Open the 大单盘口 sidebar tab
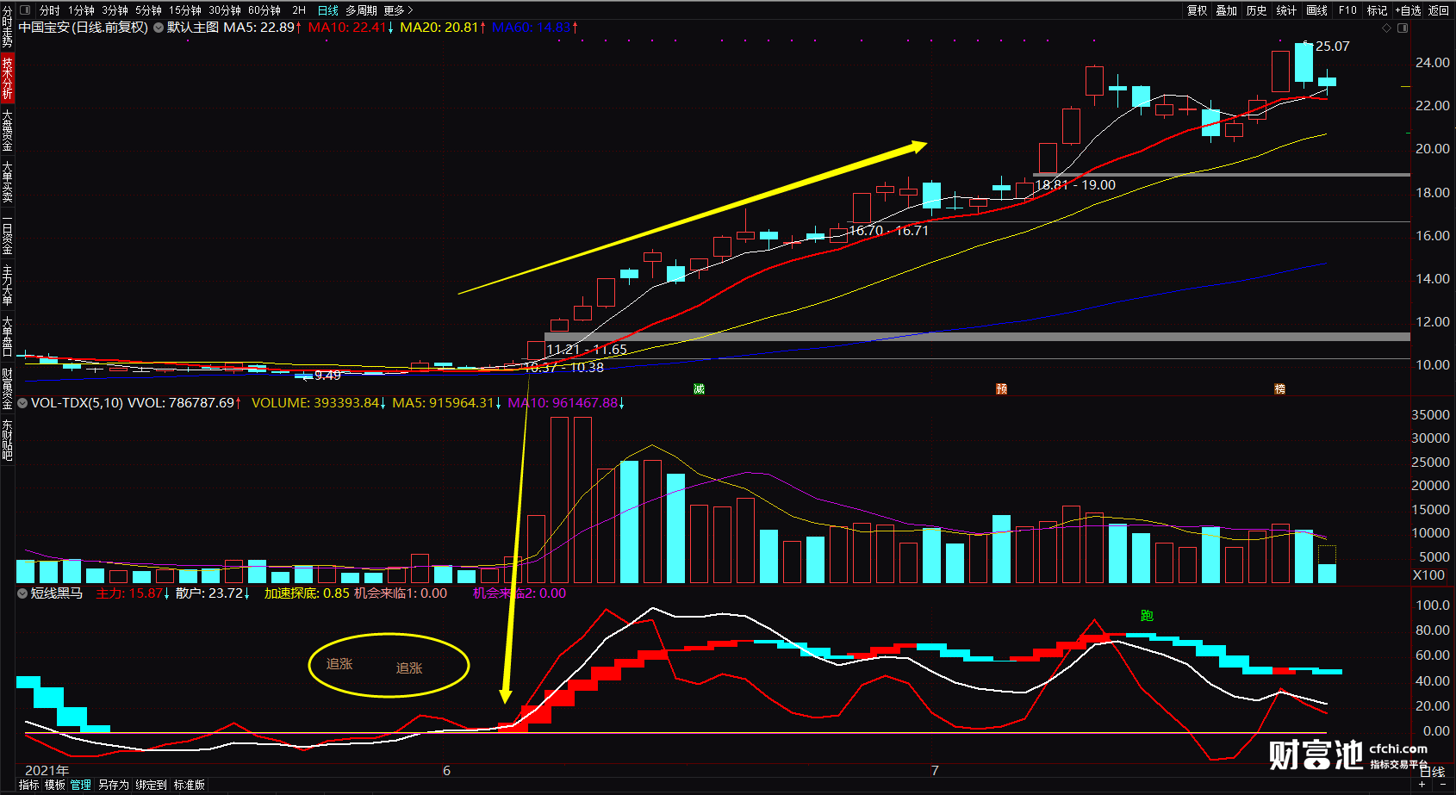 coord(7,337)
